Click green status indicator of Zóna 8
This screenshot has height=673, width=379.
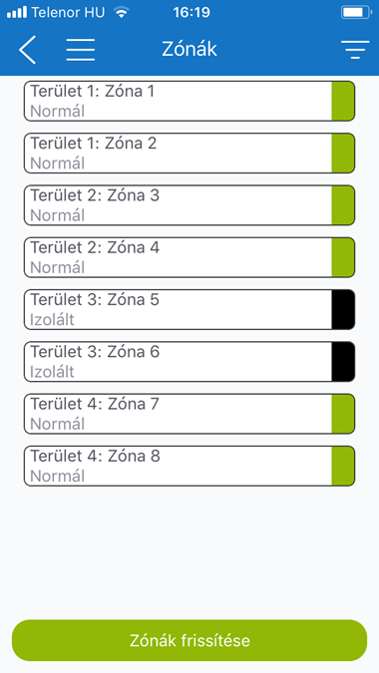pos(343,467)
